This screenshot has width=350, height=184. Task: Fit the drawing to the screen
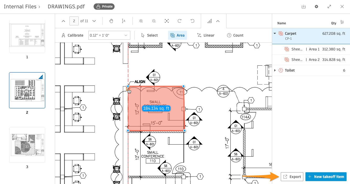tap(166, 21)
